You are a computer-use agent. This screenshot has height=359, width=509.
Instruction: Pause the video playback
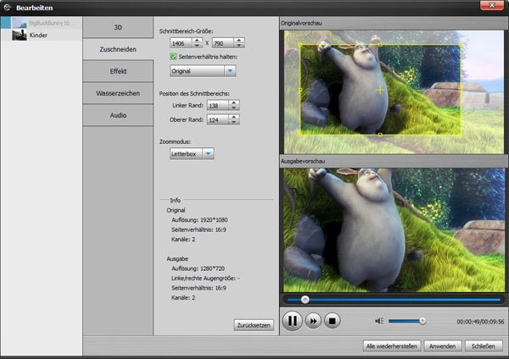[292, 321]
